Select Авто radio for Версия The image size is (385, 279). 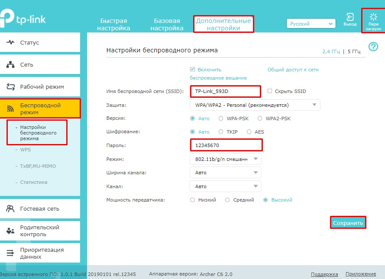pos(192,119)
